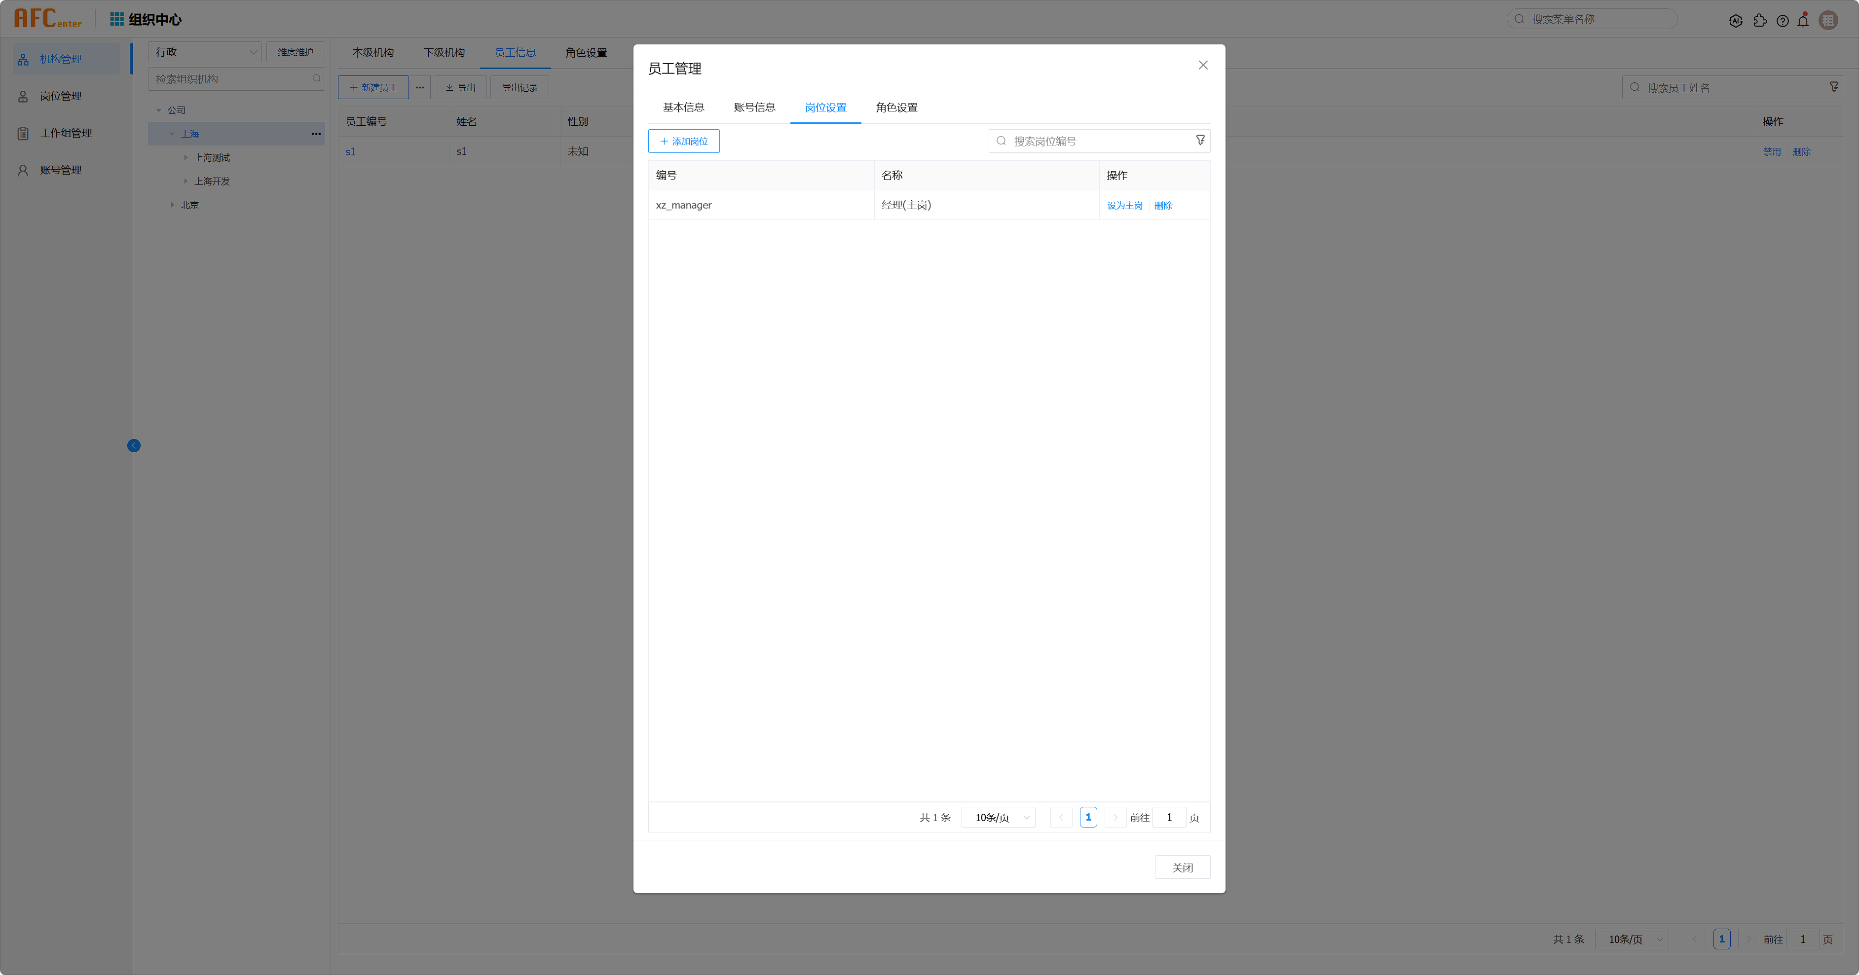The height and width of the screenshot is (975, 1859).
Task: Open the help question mark icon
Action: click(1783, 20)
